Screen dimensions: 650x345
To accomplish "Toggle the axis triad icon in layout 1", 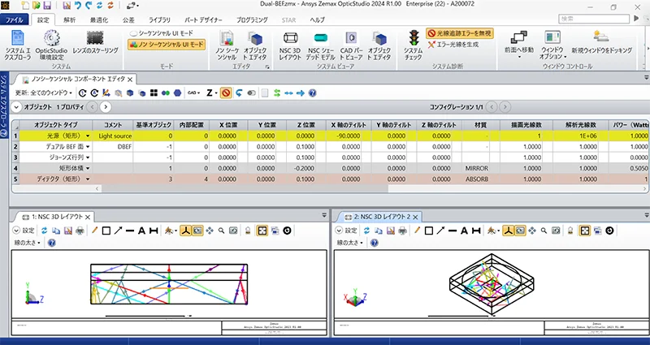I will point(186,231).
